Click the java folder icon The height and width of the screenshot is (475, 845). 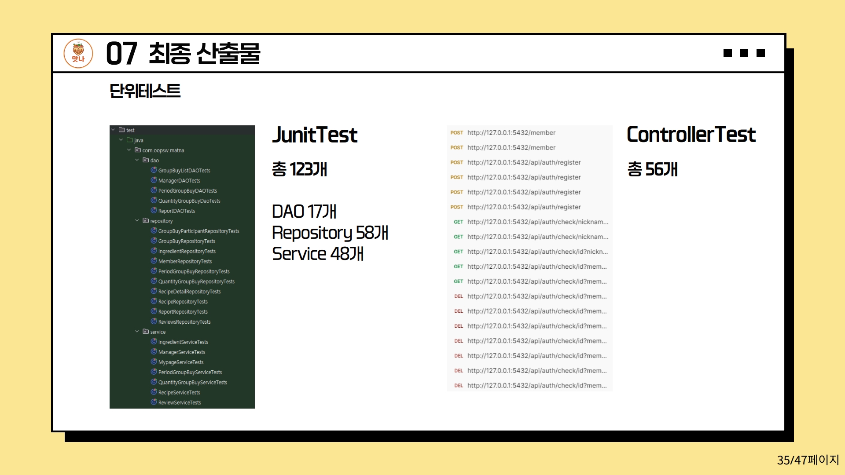130,140
